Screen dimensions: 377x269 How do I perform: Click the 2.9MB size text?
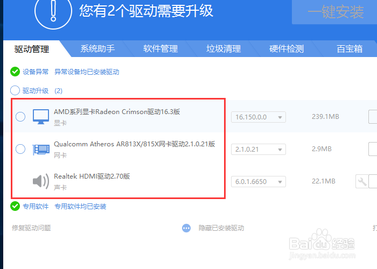(322, 149)
